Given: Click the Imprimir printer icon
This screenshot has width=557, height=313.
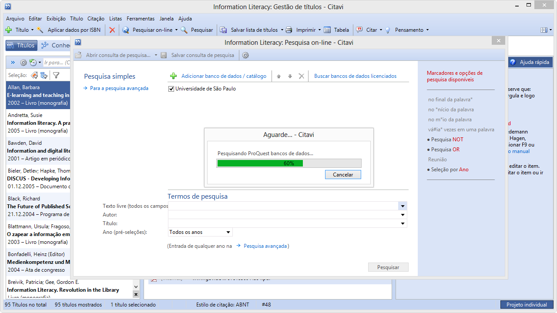Looking at the screenshot, I should coord(289,30).
